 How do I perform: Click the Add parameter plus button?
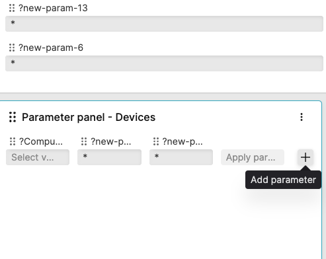[x=306, y=157]
